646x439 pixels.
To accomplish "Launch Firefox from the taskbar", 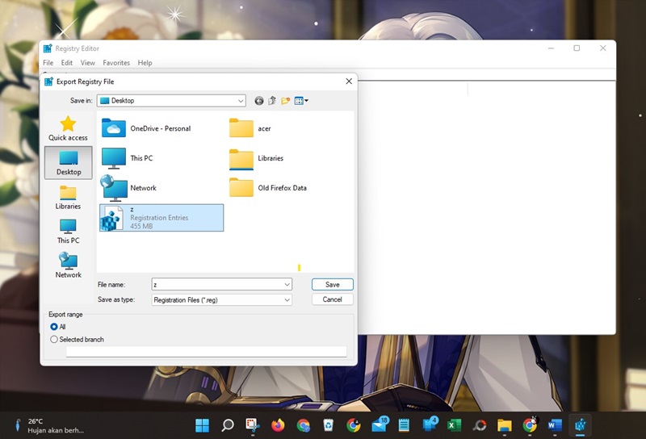I will click(278, 425).
